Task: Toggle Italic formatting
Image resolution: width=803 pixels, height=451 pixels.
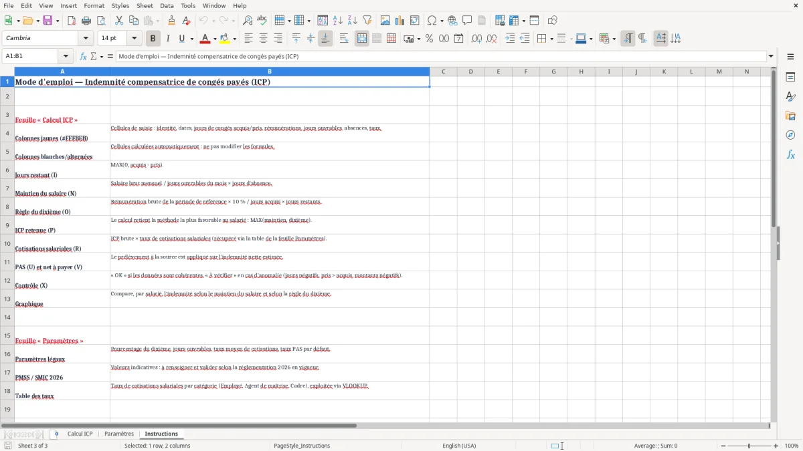Action: 167,39
